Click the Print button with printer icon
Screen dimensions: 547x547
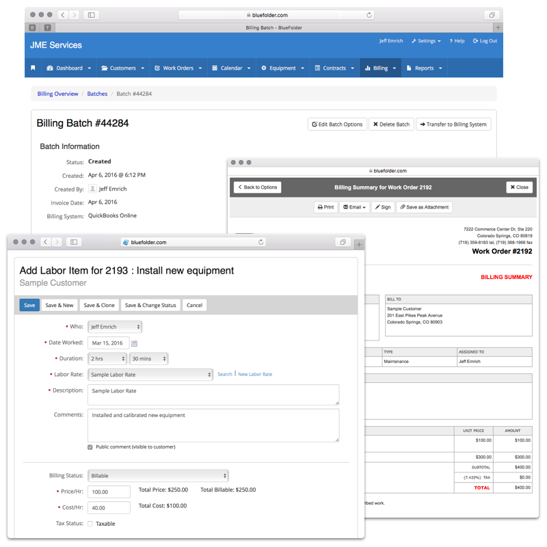[325, 207]
